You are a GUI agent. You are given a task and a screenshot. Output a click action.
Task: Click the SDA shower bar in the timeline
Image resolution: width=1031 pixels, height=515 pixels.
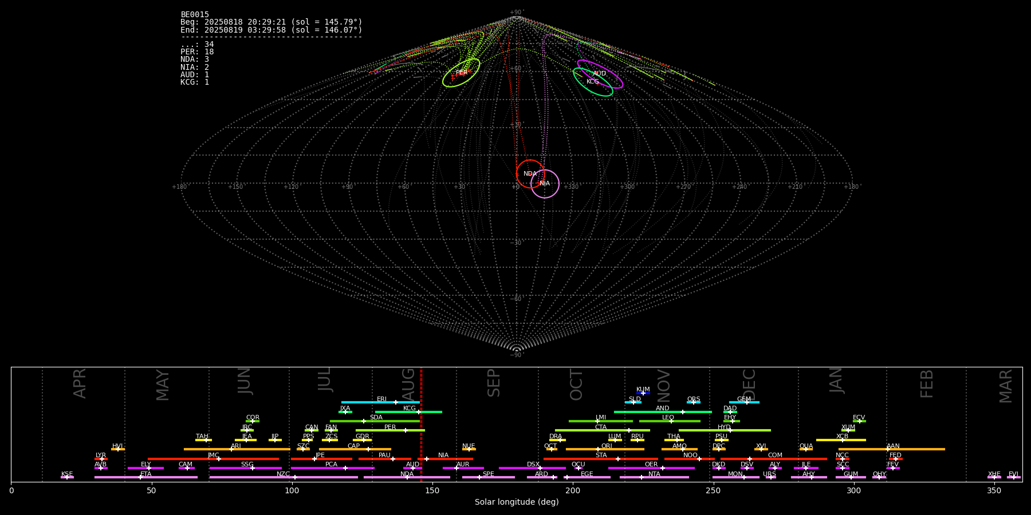(x=375, y=421)
